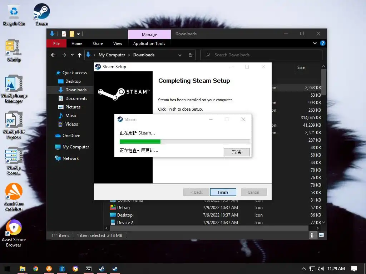
Task: Select Documents in navigation pane
Action: click(73, 98)
